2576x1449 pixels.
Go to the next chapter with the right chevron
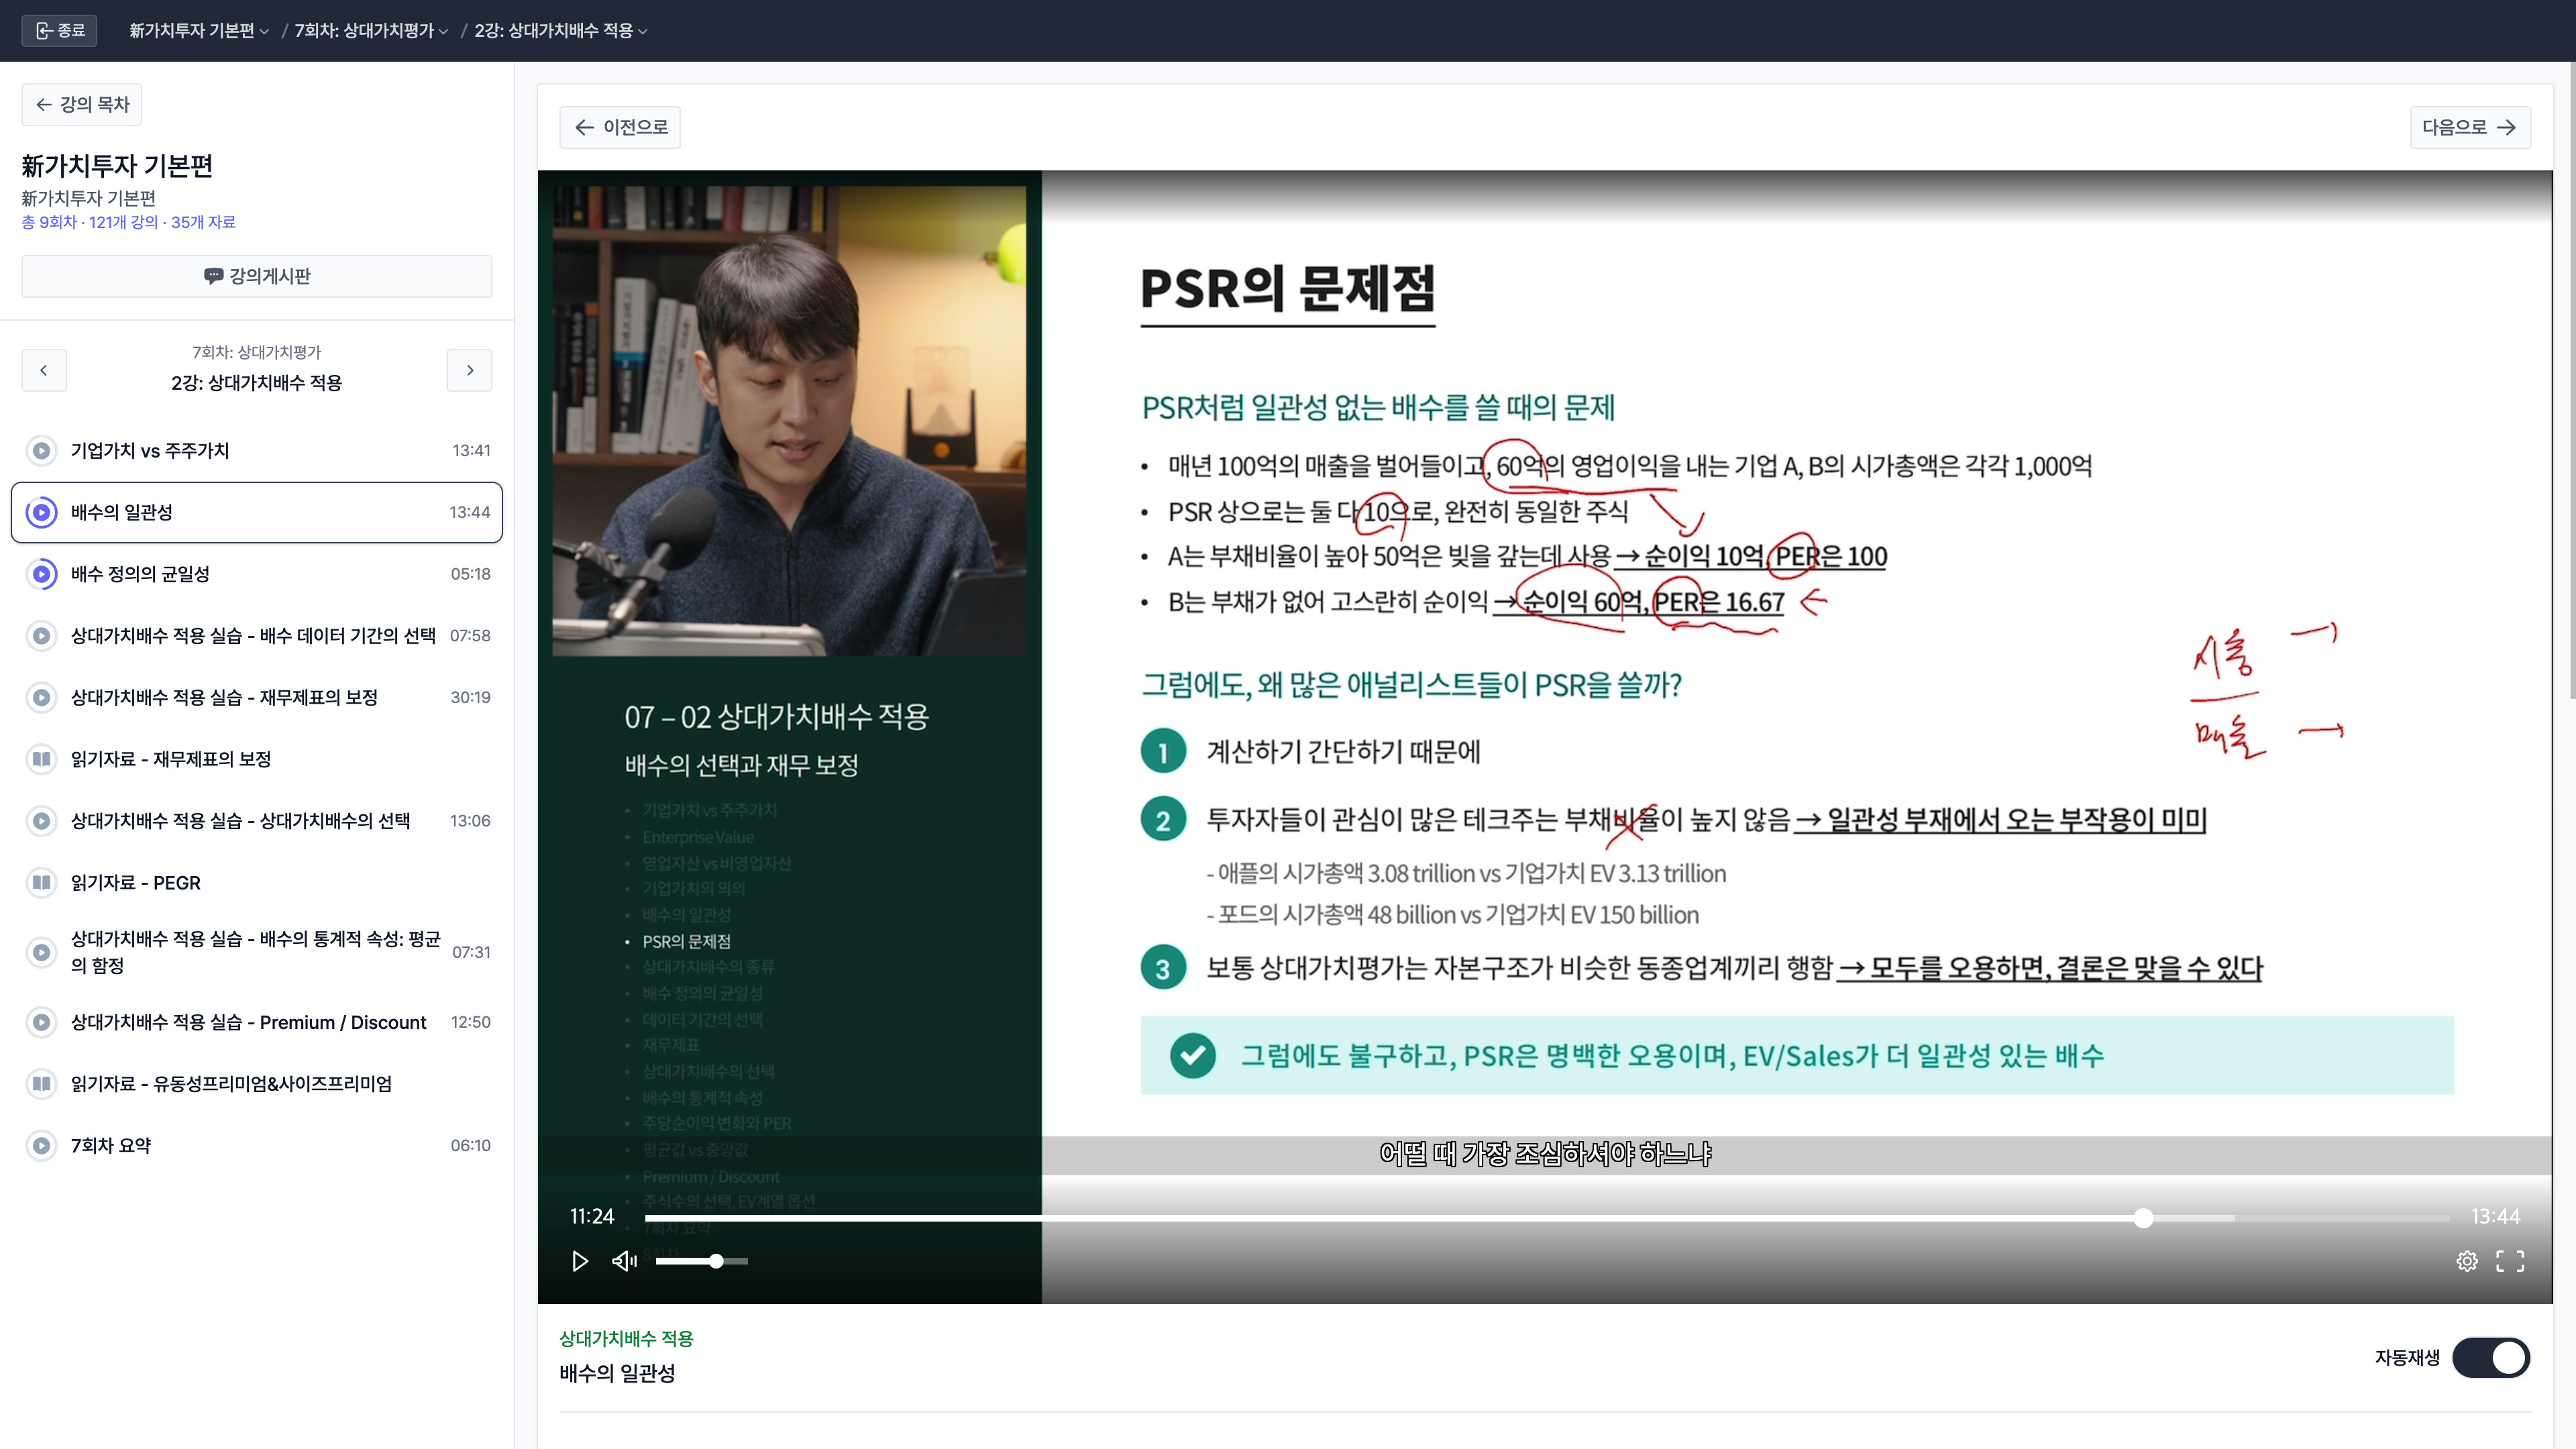(469, 370)
